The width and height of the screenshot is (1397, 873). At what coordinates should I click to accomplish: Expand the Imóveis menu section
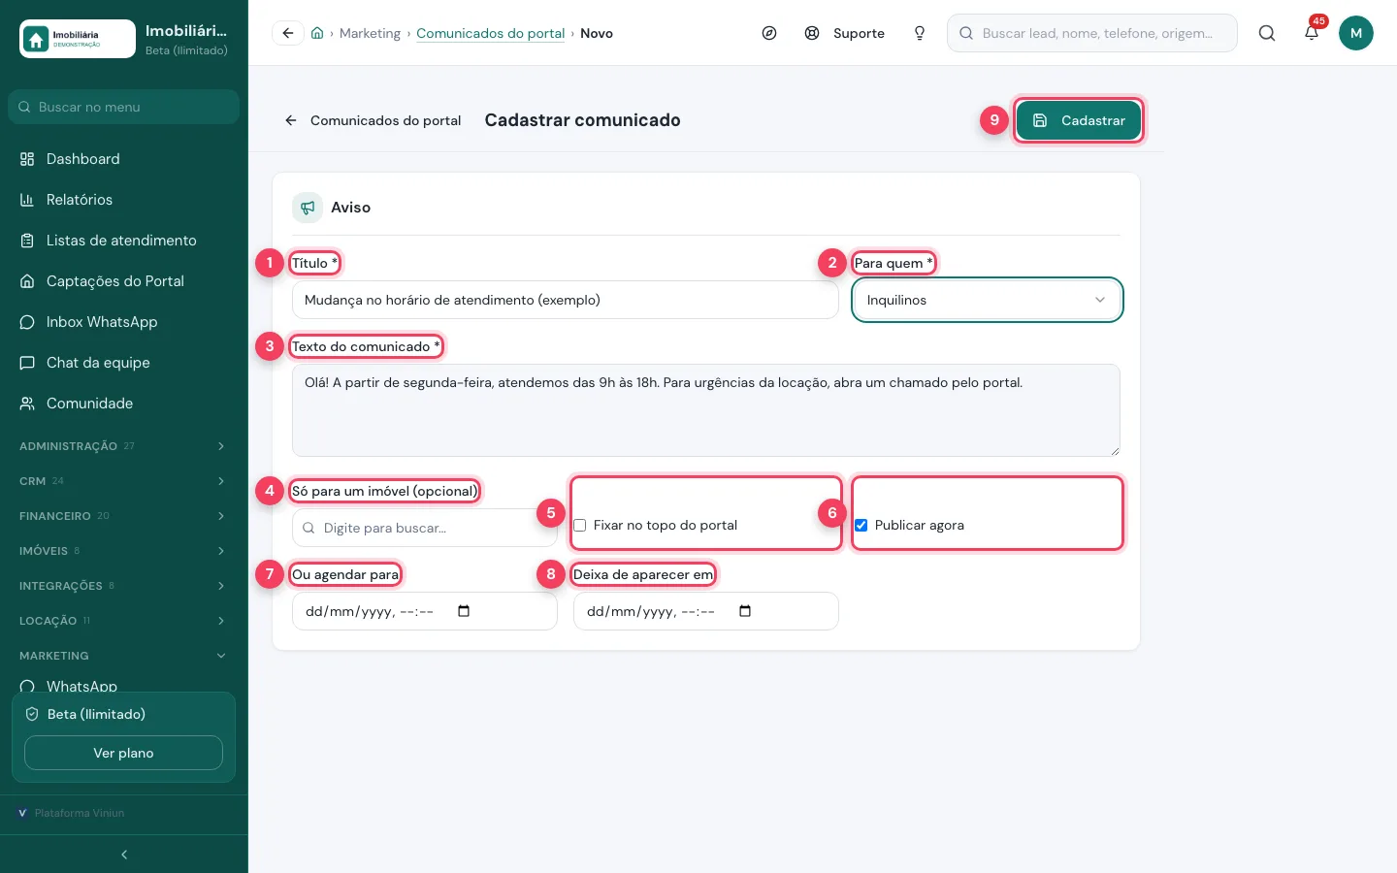click(x=124, y=551)
